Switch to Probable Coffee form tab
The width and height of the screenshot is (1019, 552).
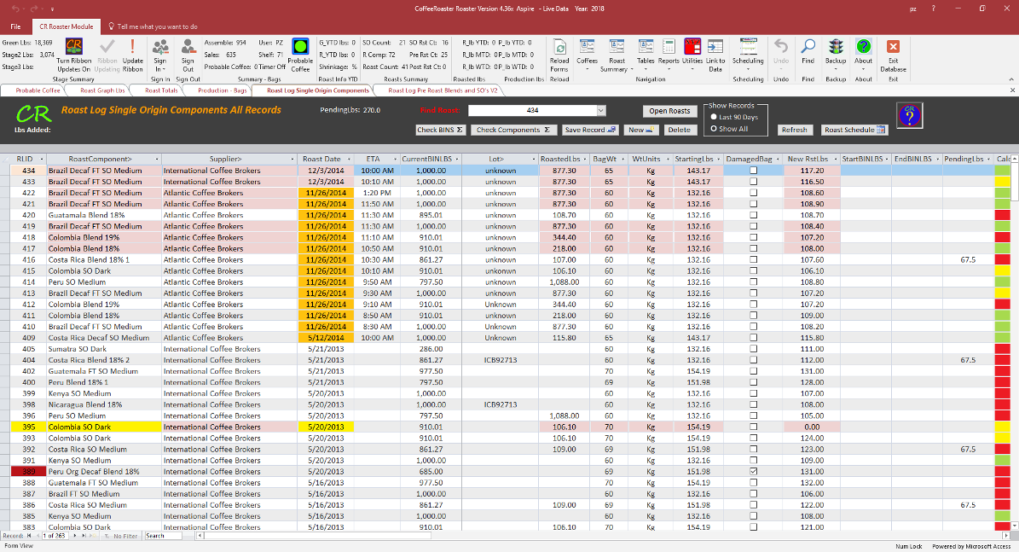coord(37,90)
